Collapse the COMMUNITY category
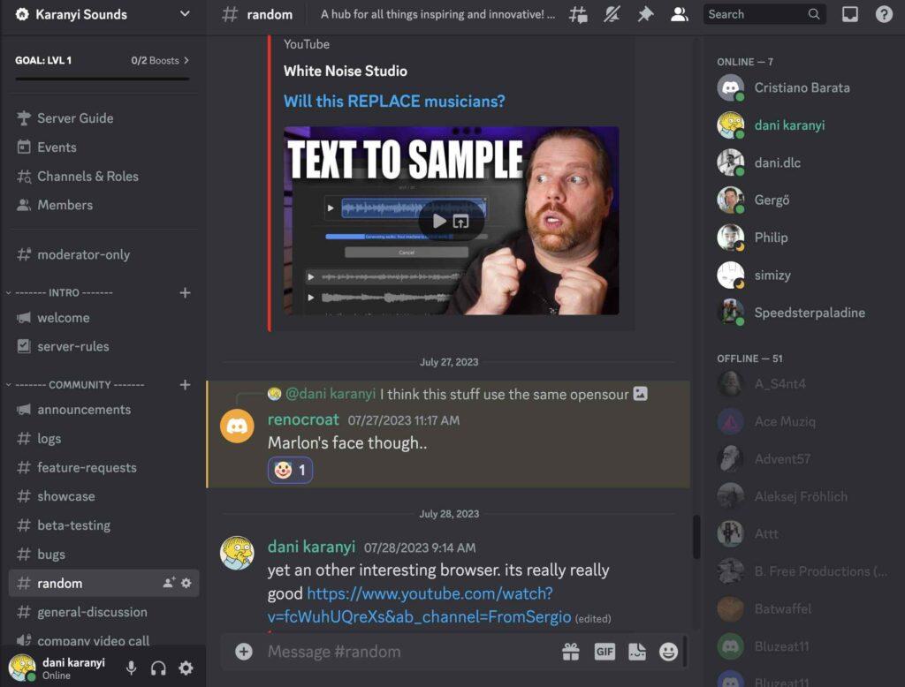This screenshot has width=905, height=687. tap(79, 385)
